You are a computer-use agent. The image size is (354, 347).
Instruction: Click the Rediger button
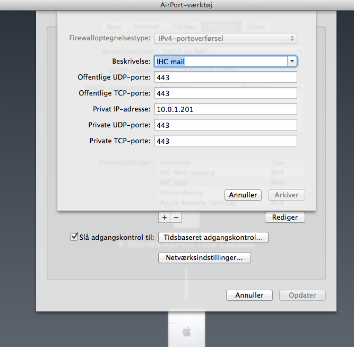[x=285, y=217]
